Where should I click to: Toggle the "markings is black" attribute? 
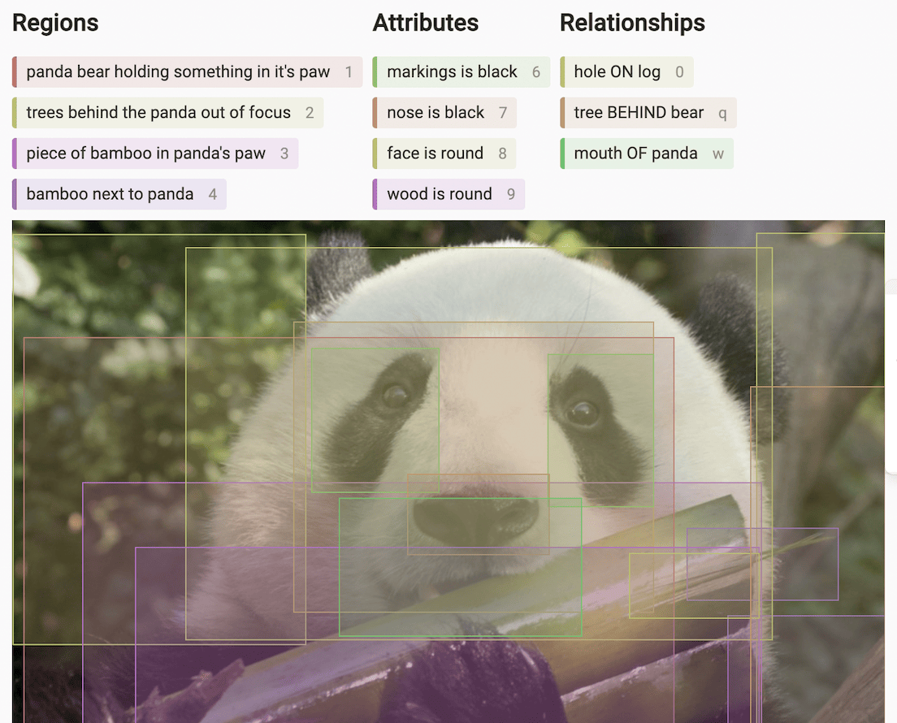pyautogui.click(x=459, y=71)
